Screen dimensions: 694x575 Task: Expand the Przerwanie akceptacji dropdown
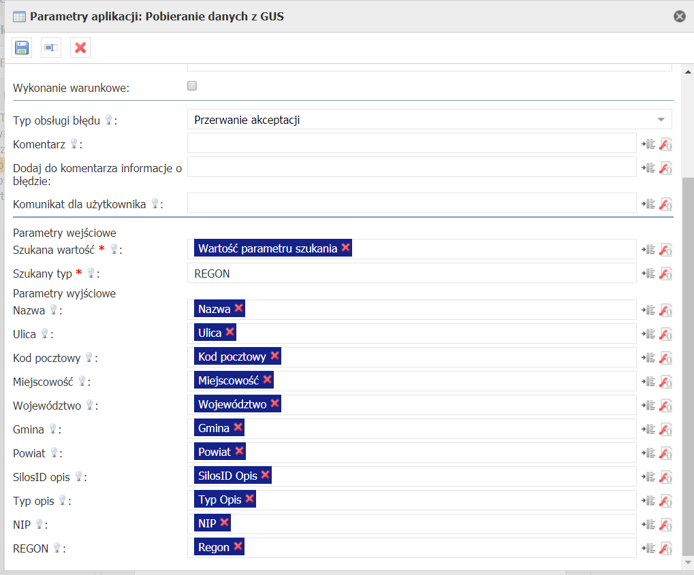[660, 120]
